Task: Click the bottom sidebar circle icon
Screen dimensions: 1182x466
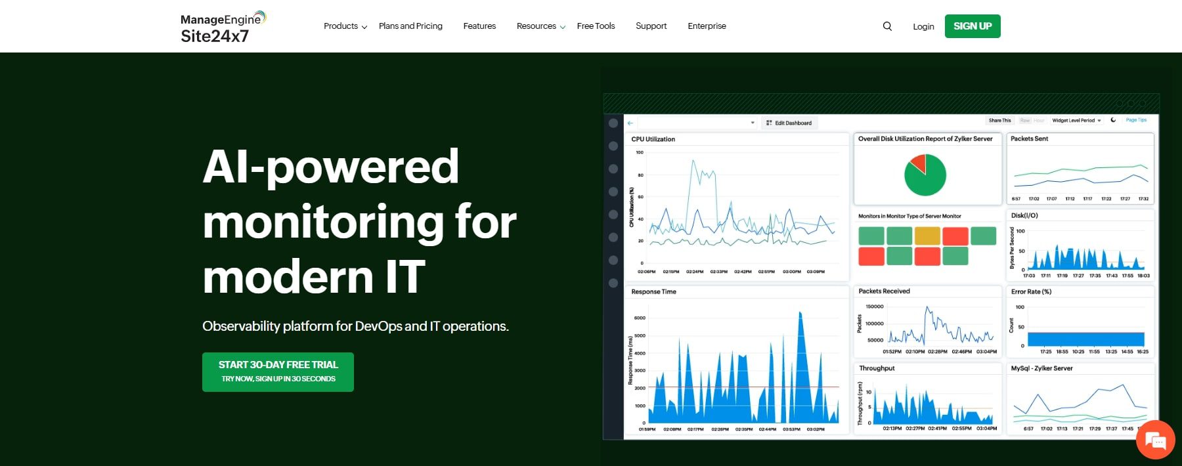Action: 613,283
